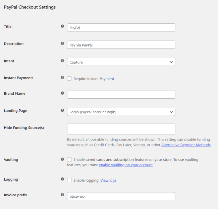Click the Invoice prefix help icon

coord(62,195)
